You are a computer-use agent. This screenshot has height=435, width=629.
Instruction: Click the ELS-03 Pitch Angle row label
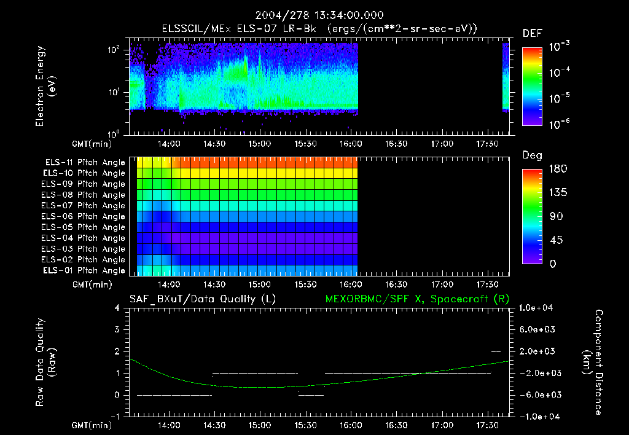pos(84,249)
